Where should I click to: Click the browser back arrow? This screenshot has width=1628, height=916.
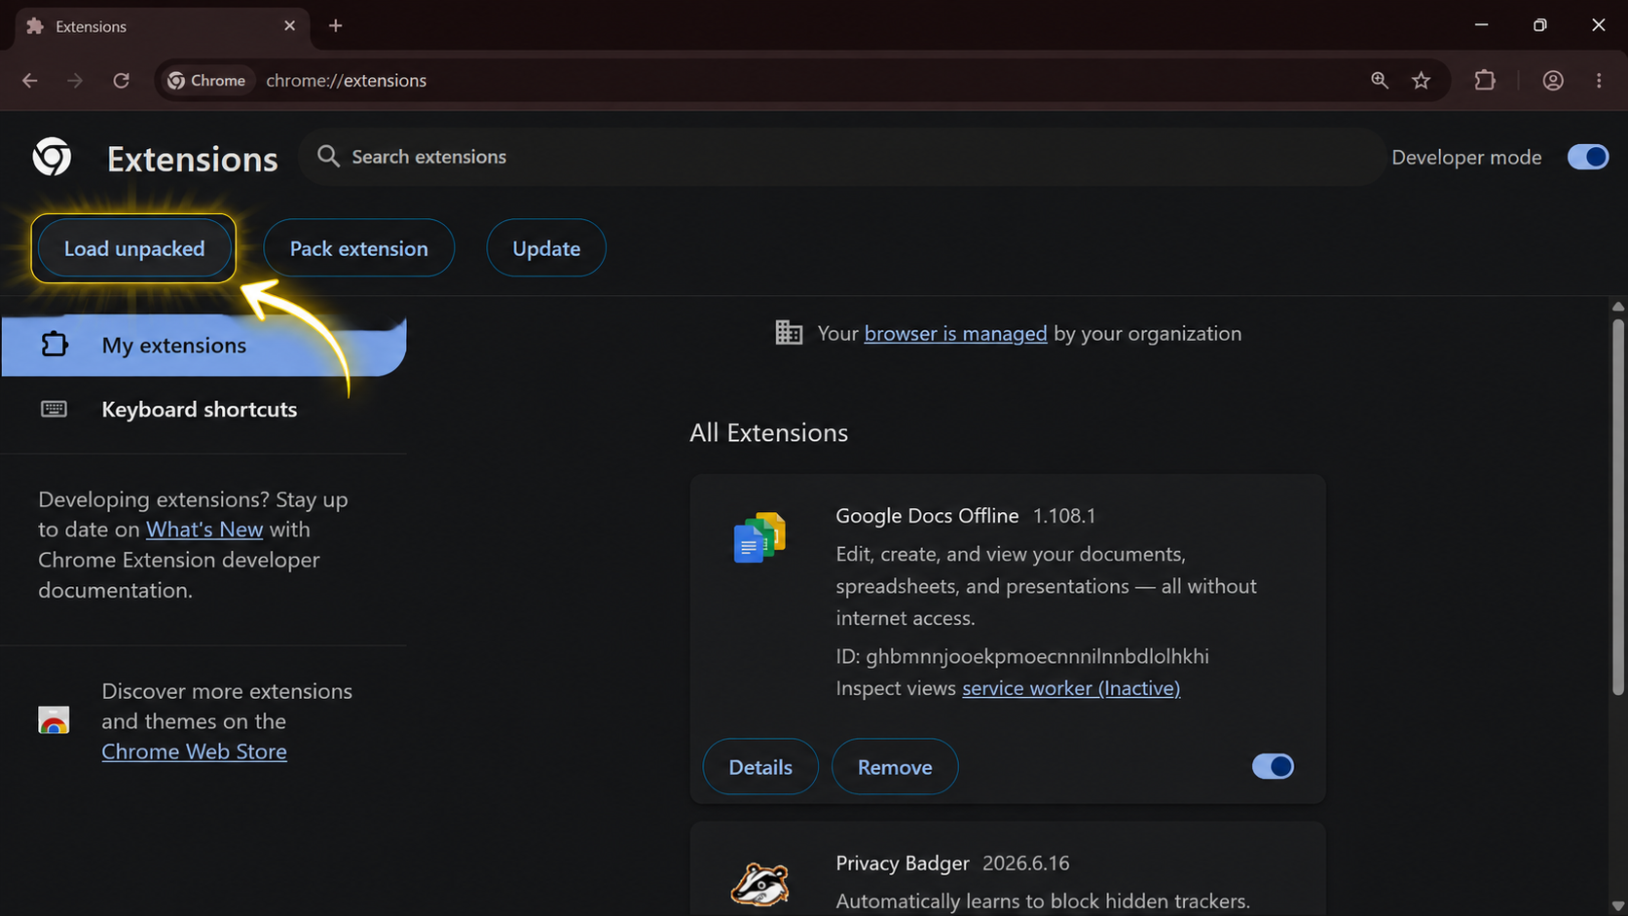tap(30, 81)
